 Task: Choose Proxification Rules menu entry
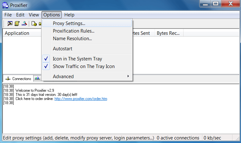tap(87, 31)
